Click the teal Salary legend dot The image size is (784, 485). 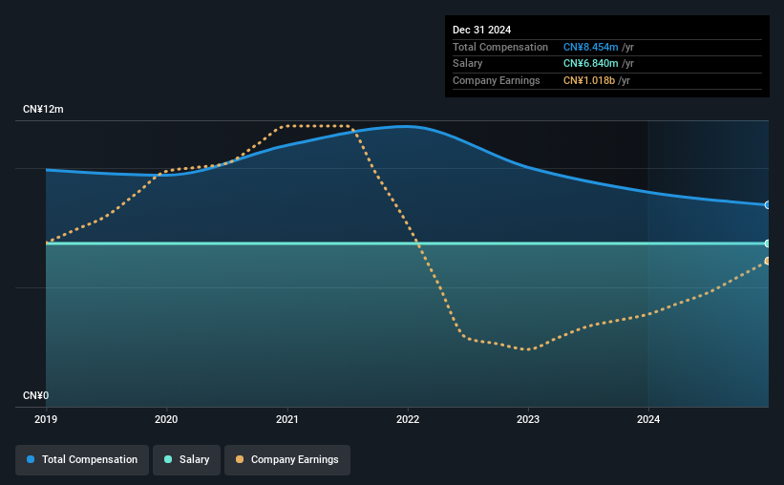(x=168, y=459)
